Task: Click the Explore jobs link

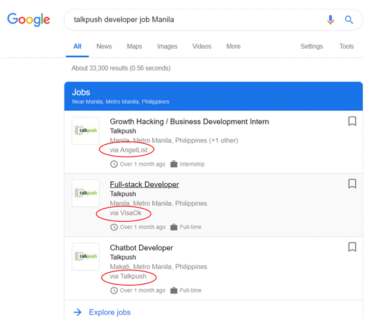Action: (x=110, y=312)
